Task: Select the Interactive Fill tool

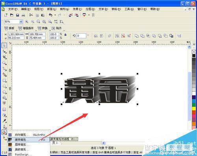Action: (4, 138)
